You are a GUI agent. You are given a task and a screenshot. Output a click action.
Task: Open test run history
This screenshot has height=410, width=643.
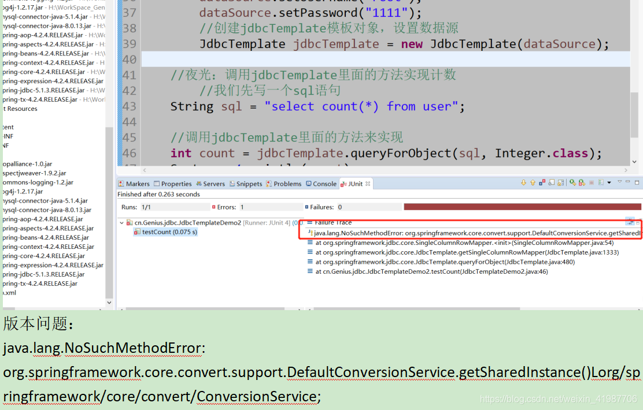point(600,183)
